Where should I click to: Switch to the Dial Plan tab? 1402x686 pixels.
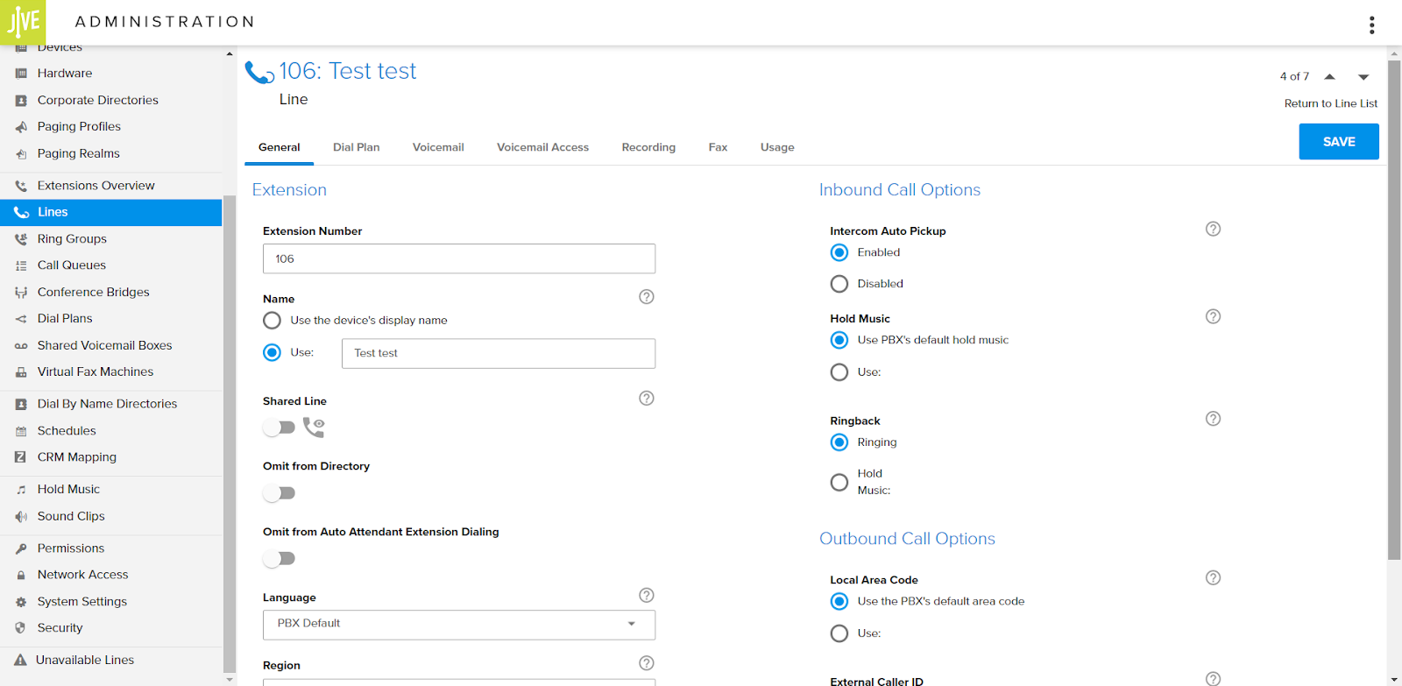(x=357, y=147)
